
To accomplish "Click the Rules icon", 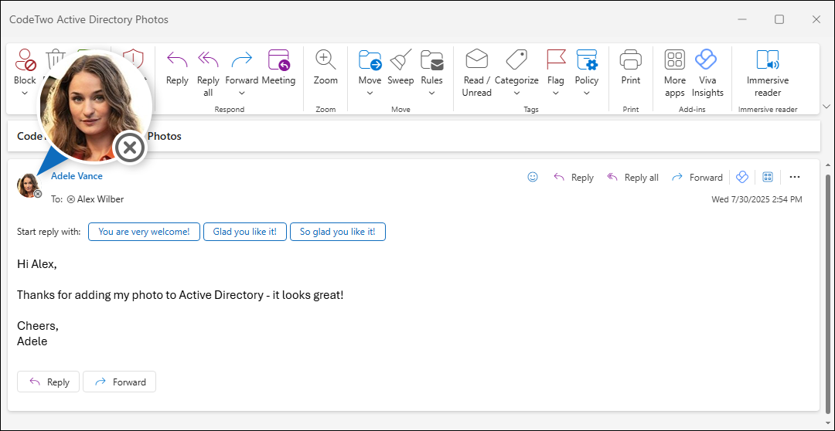I will coord(432,59).
